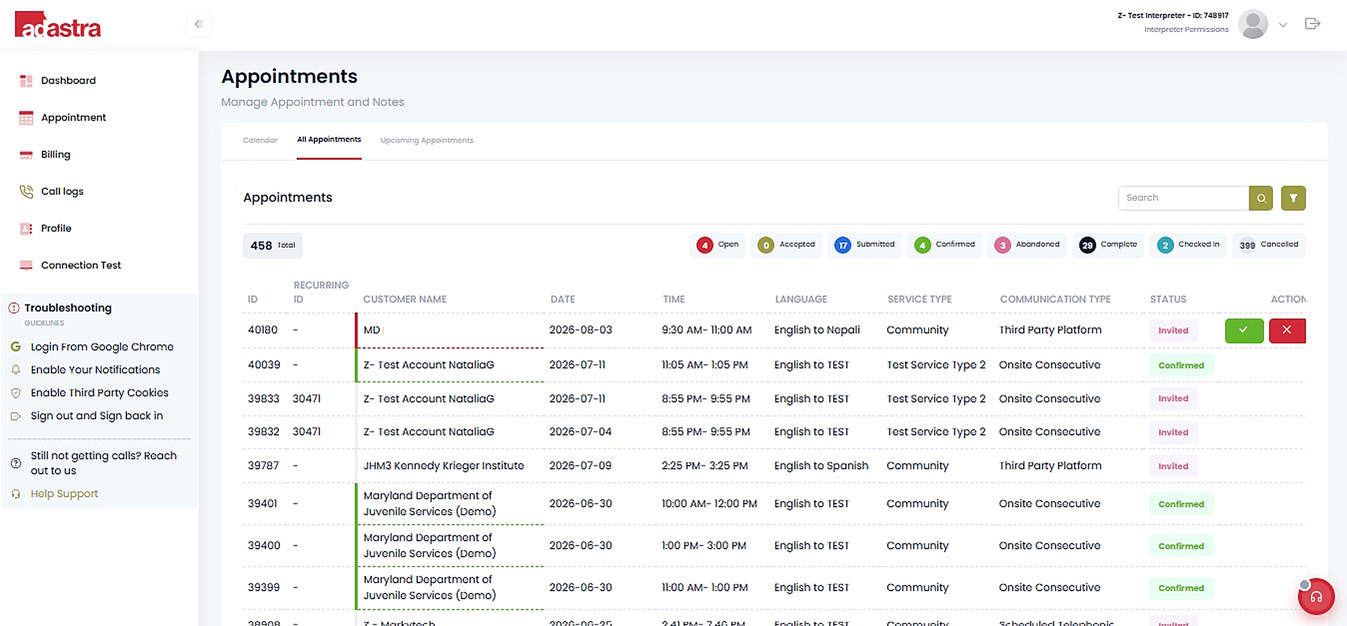Click the Troubleshooting alert icon
This screenshot has height=626, width=1347.
[x=14, y=308]
